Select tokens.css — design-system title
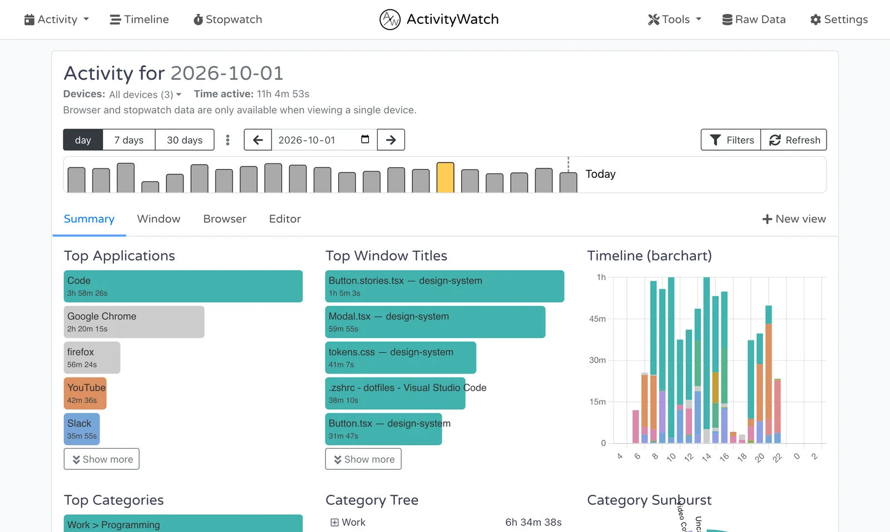 [400, 357]
